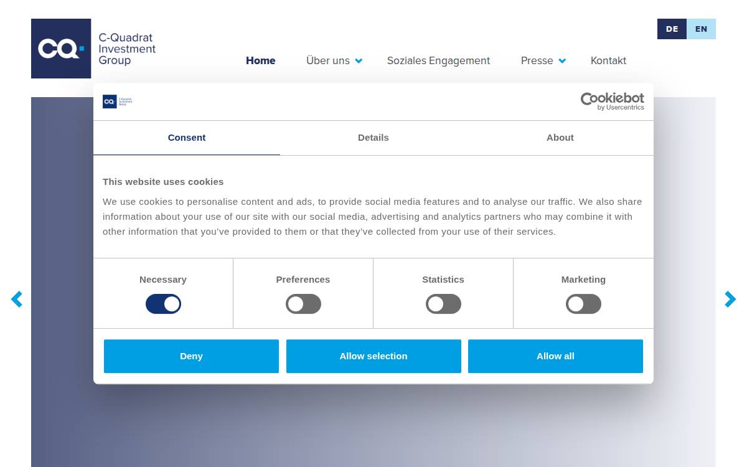Switch to the Details tab
Viewport: 747px width, 467px height.
[374, 138]
